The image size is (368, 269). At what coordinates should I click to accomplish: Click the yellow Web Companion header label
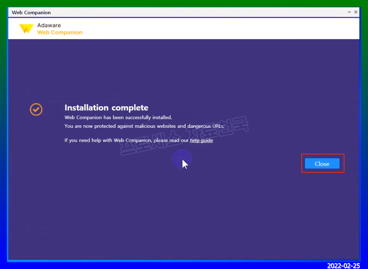(x=60, y=32)
